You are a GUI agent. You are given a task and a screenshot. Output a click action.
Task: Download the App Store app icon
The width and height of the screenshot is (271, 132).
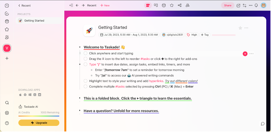pos(35,95)
